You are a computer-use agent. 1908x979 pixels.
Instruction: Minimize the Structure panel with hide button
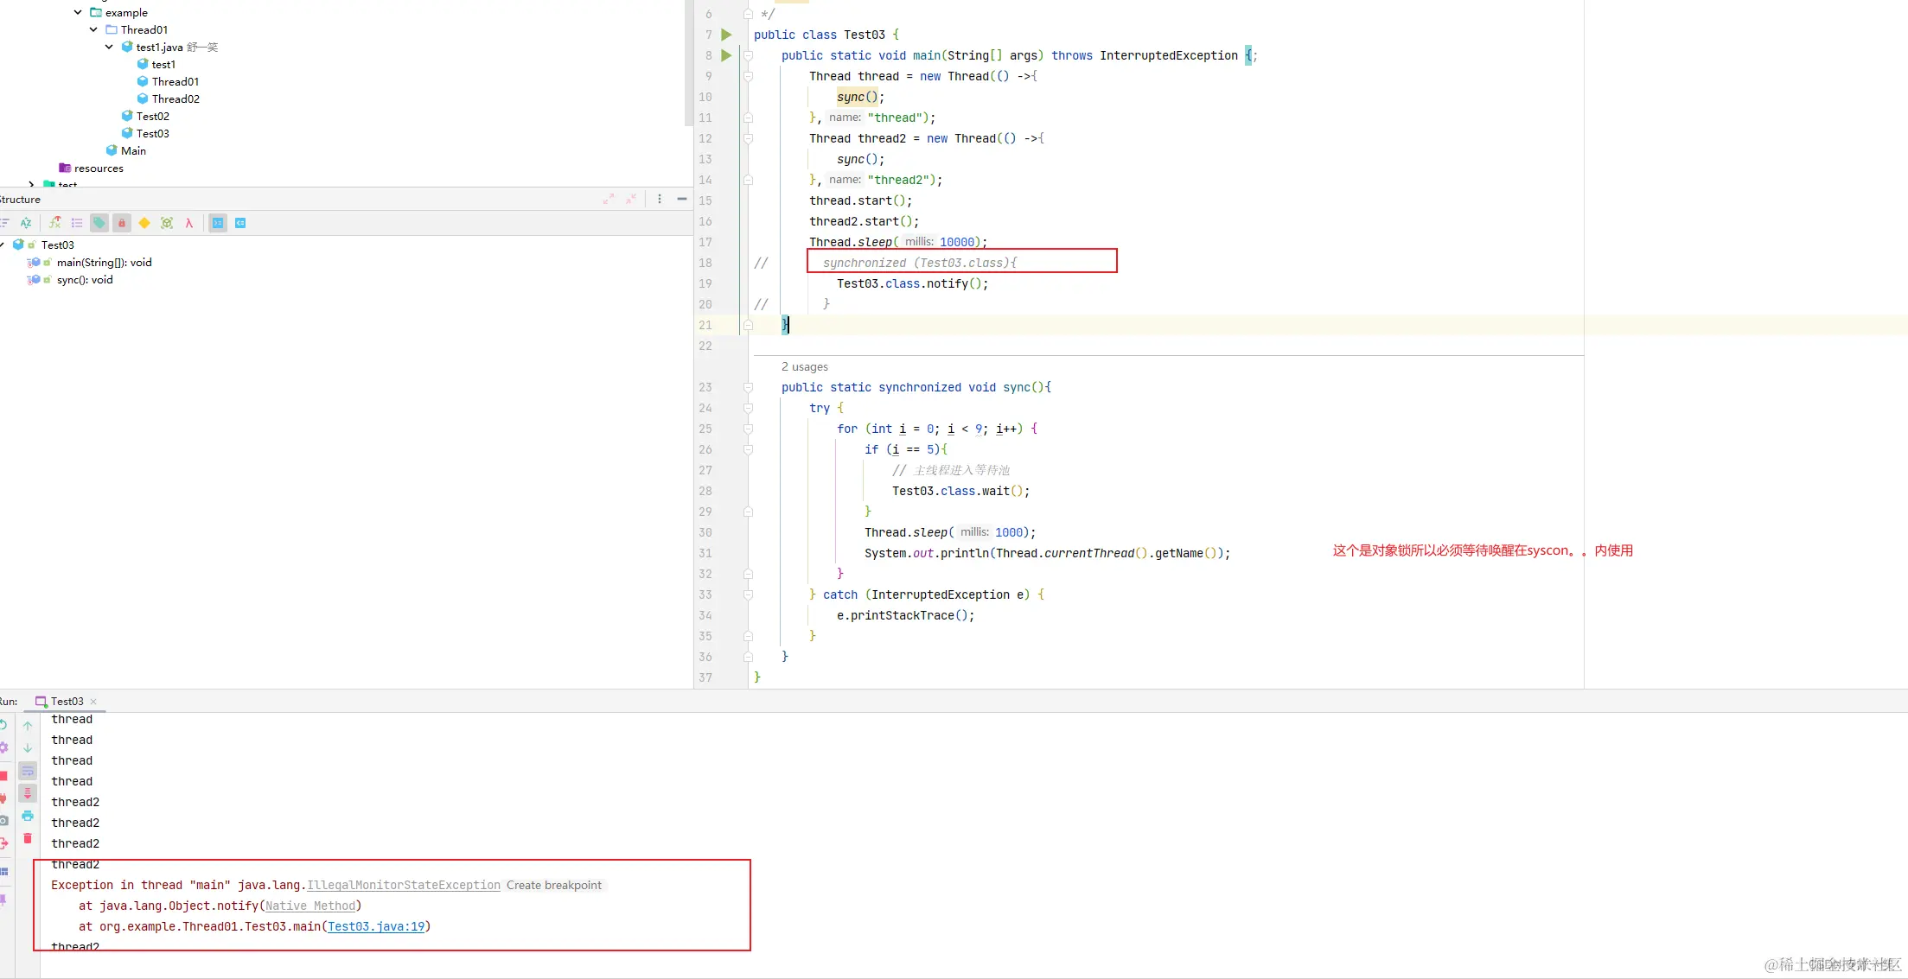click(x=682, y=199)
